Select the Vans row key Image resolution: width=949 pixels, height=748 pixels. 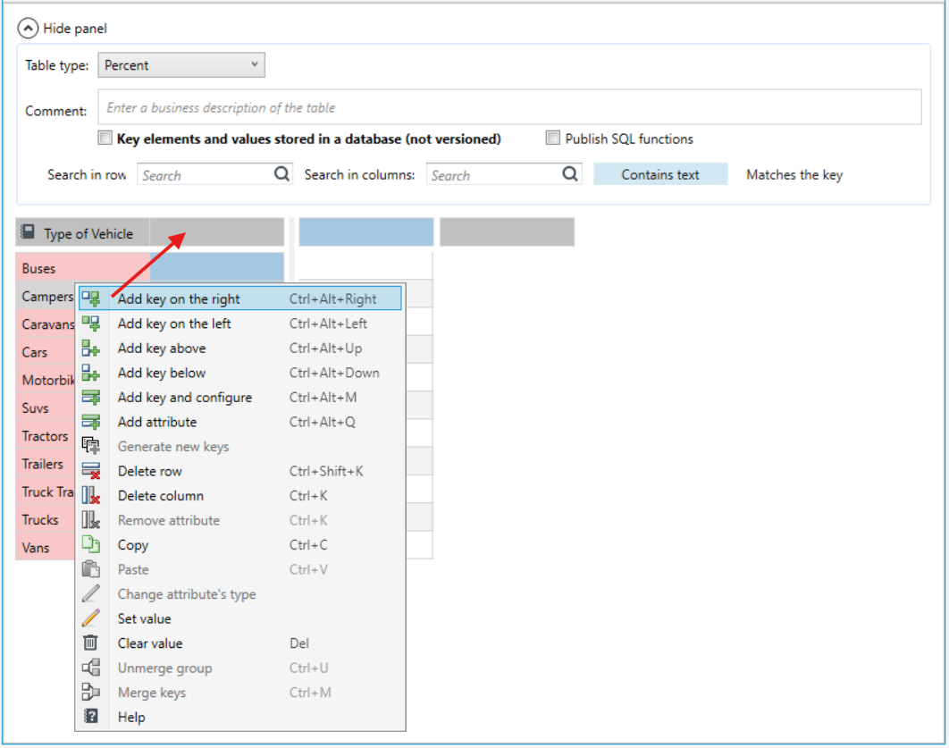click(x=46, y=548)
